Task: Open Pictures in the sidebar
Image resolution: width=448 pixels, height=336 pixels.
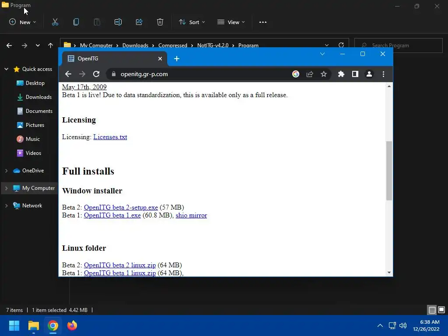Action: pos(31,125)
